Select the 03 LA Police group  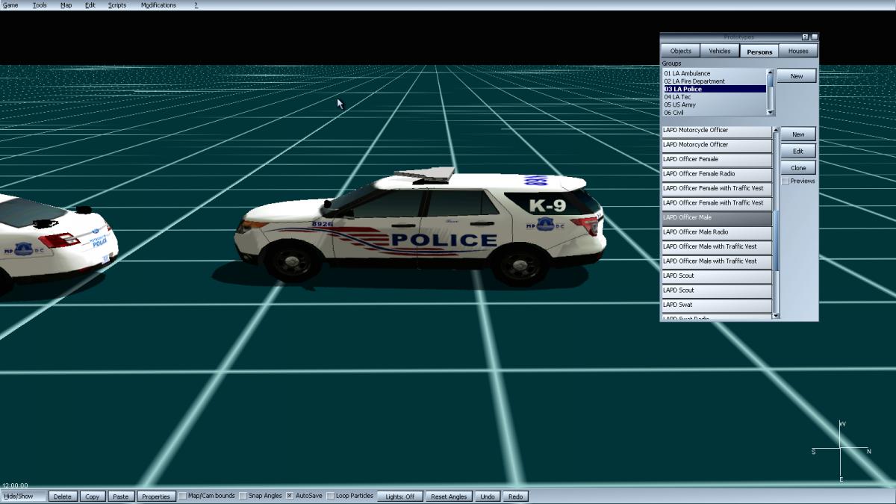[x=715, y=89]
